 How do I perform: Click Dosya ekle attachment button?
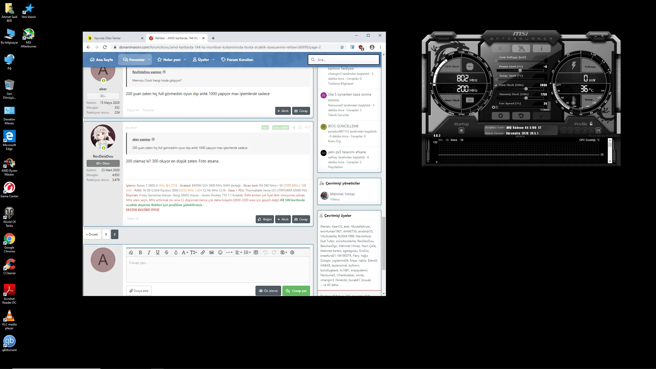(x=139, y=291)
